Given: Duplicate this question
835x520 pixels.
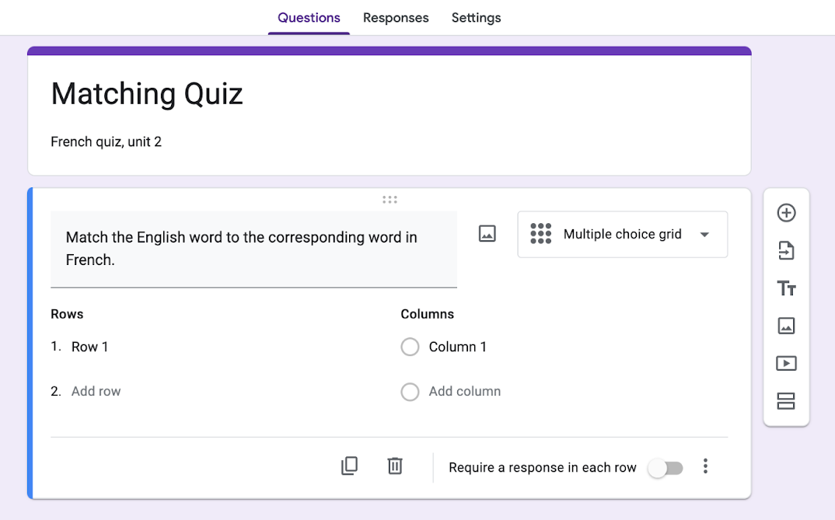Looking at the screenshot, I should (x=350, y=466).
